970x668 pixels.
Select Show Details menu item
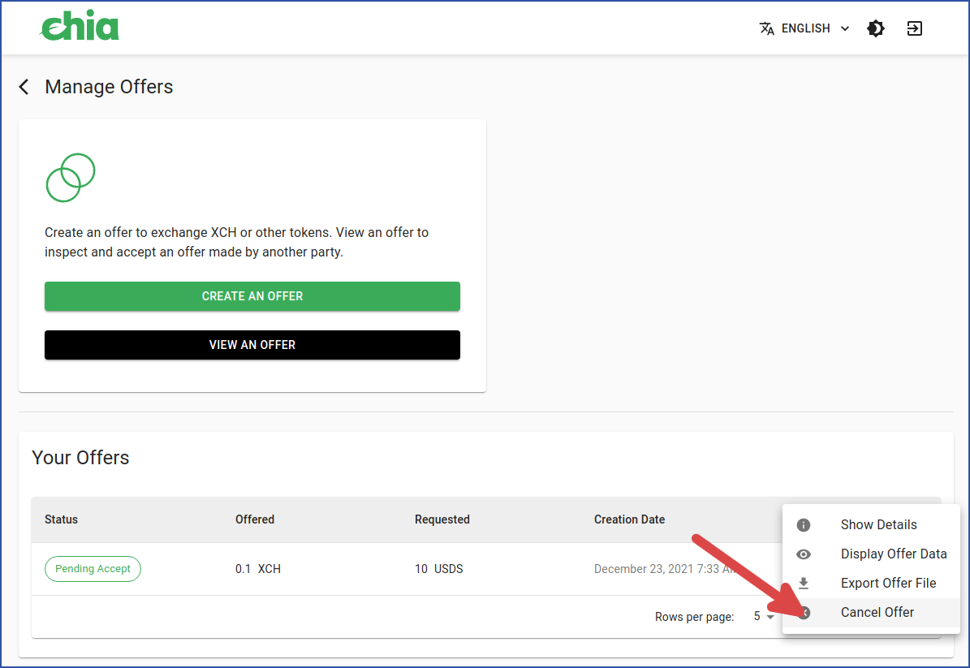871,524
